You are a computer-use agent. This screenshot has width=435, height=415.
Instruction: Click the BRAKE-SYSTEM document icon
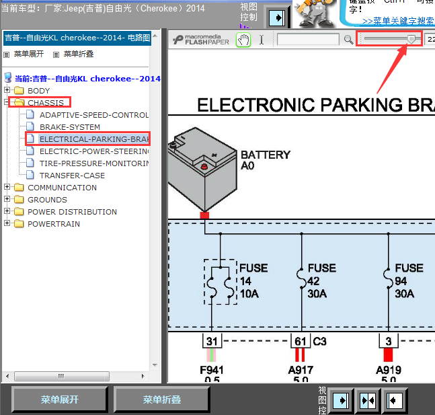point(30,126)
